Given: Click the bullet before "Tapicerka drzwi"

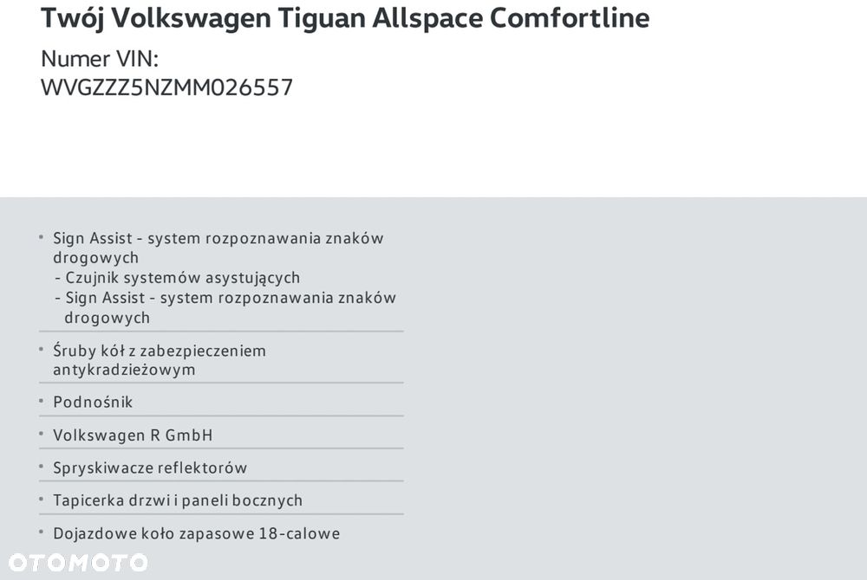Looking at the screenshot, I should tap(41, 499).
